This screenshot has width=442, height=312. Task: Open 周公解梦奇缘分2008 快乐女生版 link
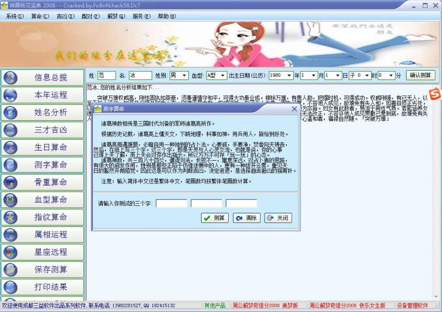click(x=348, y=305)
